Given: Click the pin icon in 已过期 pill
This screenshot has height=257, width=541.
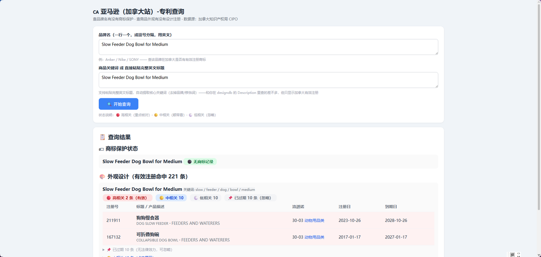Looking at the screenshot, I should tap(230, 198).
